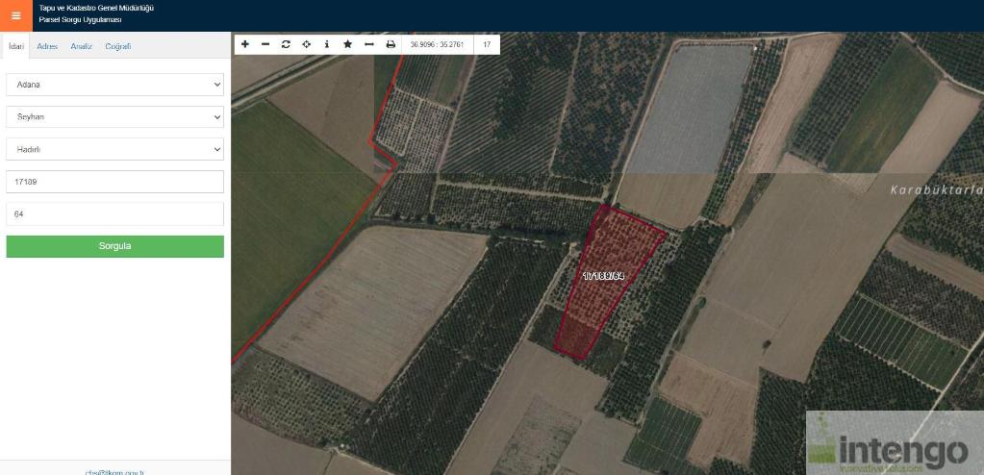This screenshot has width=984, height=475.
Task: Focus the parcel number field showing 64
Action: (x=114, y=213)
